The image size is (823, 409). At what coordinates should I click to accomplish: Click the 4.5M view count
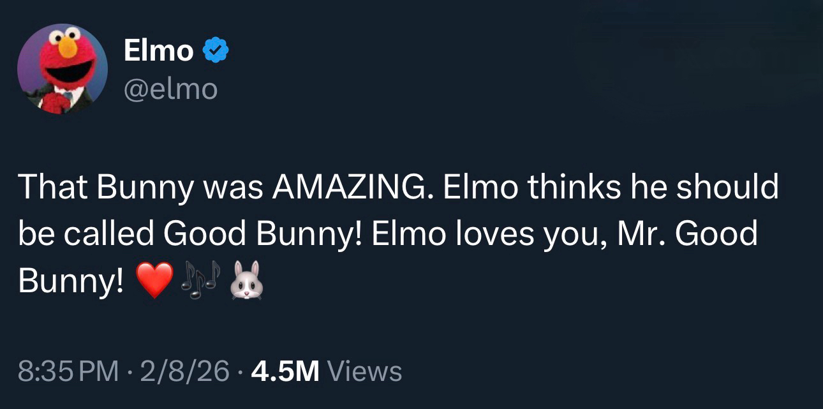[x=285, y=371]
